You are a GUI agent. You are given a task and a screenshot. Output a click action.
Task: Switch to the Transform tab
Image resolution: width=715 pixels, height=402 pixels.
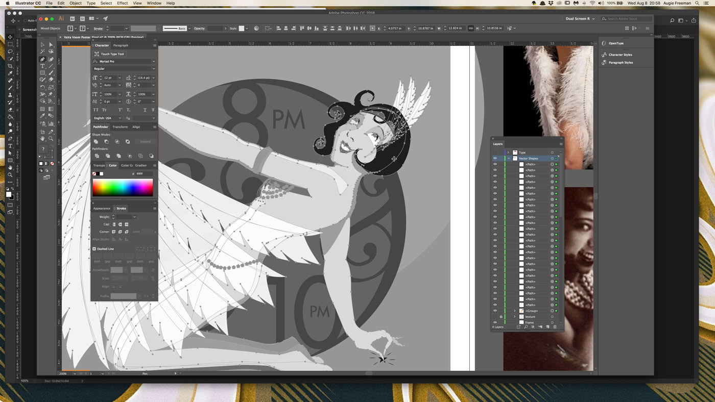(120, 127)
